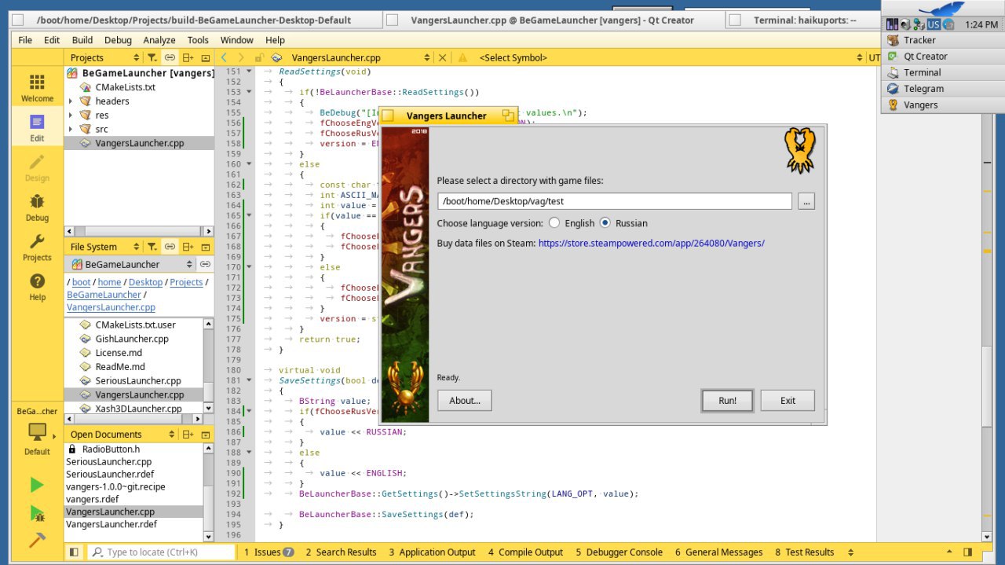Select Russian language radio button
Viewport: 1005px width, 565px height.
(x=605, y=223)
